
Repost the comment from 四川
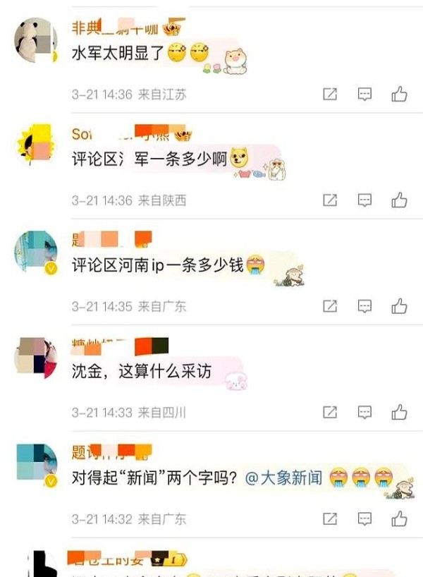click(329, 412)
